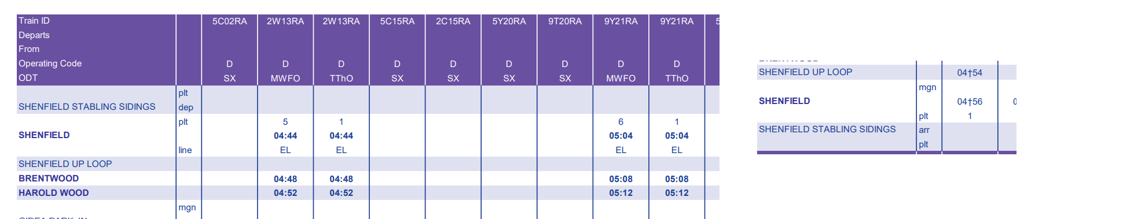Click the Departs header label
This screenshot has height=219, width=1123.
(x=34, y=35)
